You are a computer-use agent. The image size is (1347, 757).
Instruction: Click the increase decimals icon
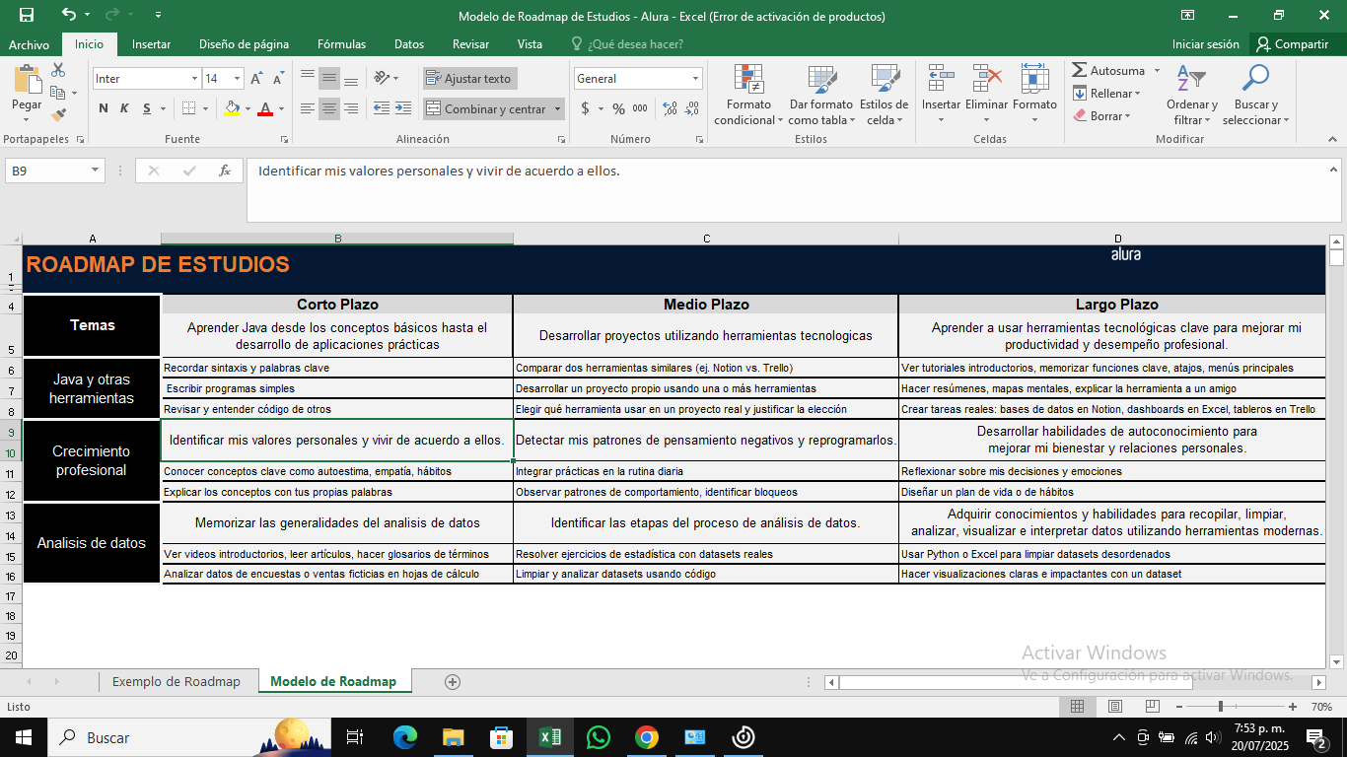click(671, 108)
